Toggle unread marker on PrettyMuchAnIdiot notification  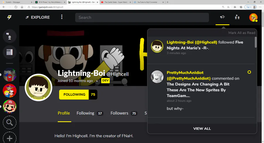[x=249, y=72]
